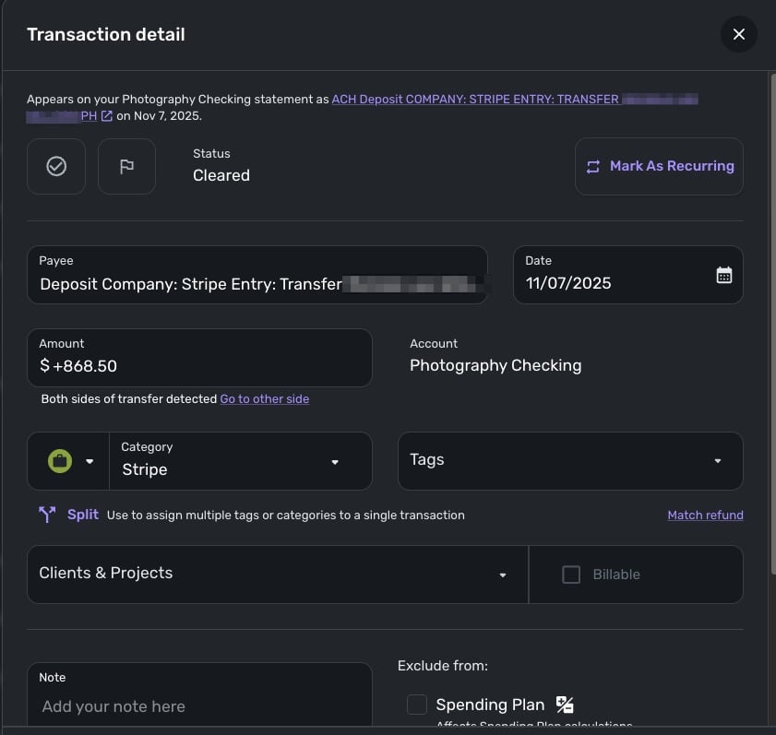Enable the Billable checkbox
The image size is (776, 735).
point(571,575)
